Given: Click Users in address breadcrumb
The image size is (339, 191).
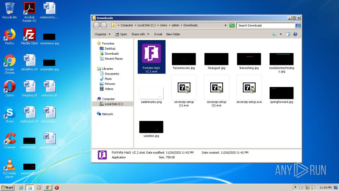Looking at the screenshot, I should [163, 25].
